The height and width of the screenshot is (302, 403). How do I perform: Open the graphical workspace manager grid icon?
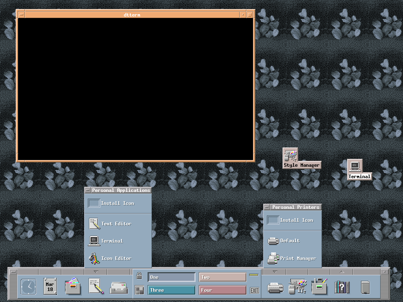click(139, 291)
